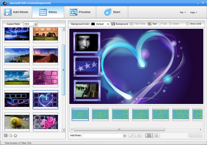Click the Edit pencil button
This screenshot has height=145, width=207.
click(x=163, y=24)
